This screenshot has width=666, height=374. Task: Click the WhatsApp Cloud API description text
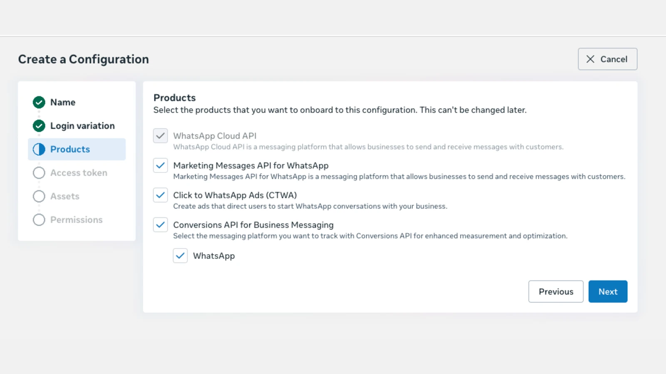coord(368,147)
